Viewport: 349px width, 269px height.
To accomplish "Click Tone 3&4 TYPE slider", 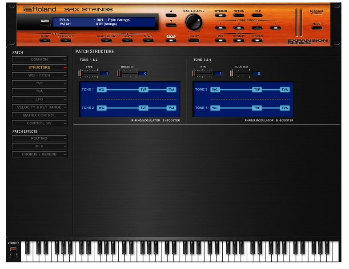I will click(x=202, y=73).
